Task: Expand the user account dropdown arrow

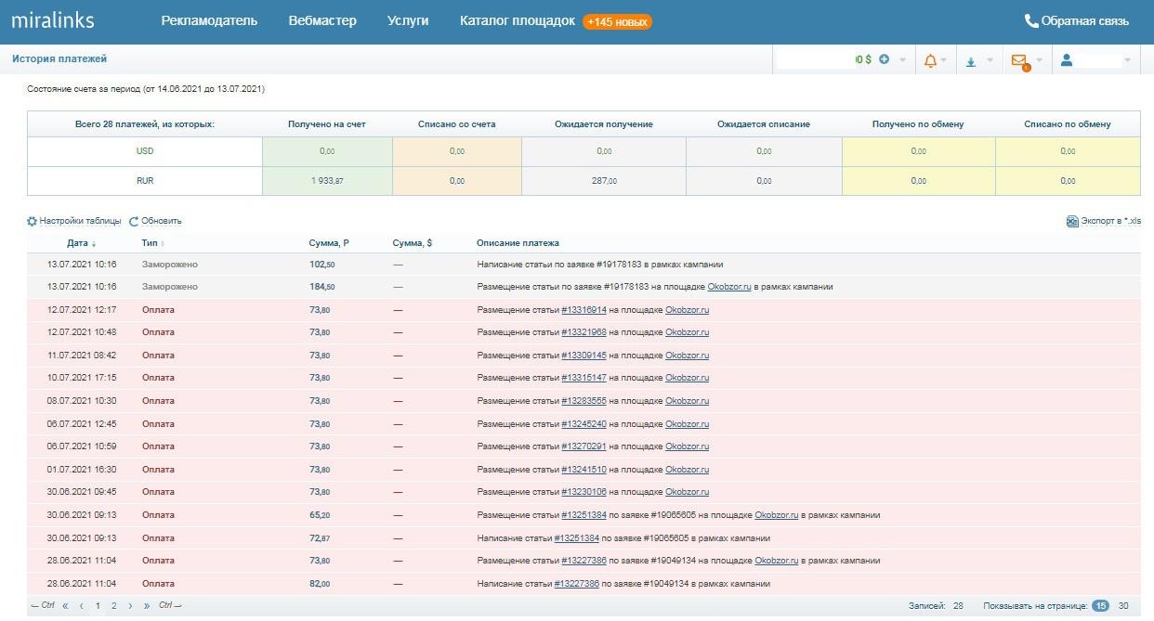Action: [x=1128, y=60]
